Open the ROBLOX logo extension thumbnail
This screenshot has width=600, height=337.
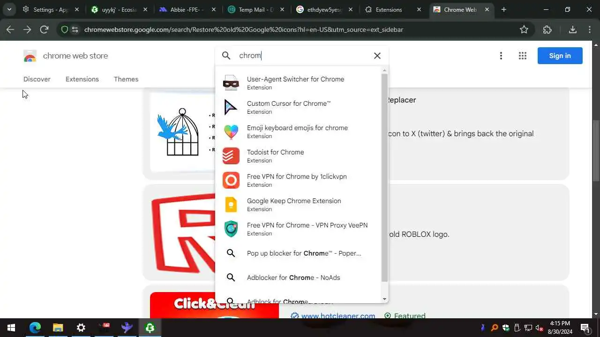coord(182,234)
